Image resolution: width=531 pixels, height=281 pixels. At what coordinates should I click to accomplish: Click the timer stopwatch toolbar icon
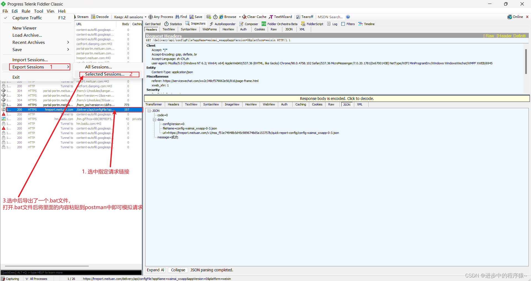pos(215,17)
